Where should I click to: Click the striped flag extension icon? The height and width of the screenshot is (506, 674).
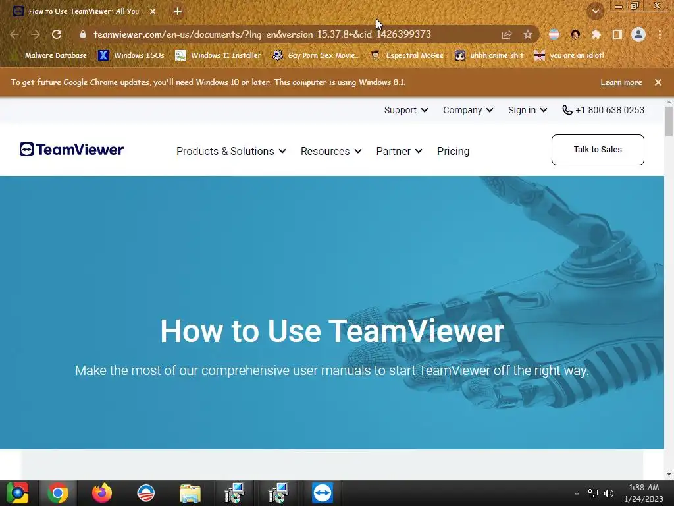[x=554, y=34]
